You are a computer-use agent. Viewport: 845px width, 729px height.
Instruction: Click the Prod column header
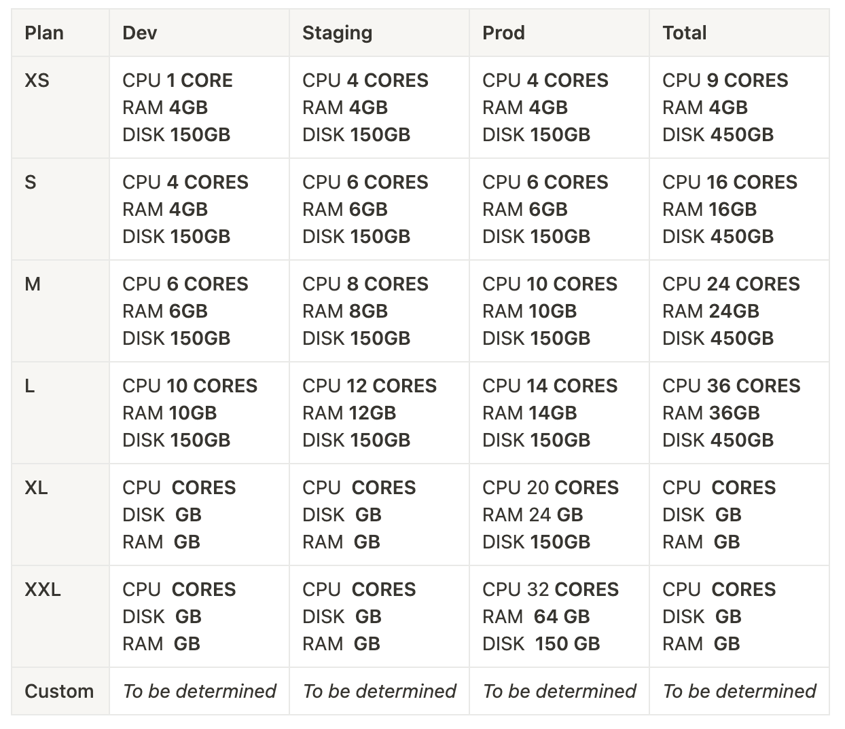[x=560, y=33]
